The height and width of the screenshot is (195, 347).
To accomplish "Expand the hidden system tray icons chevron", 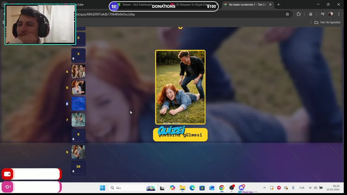I will 265,188.
